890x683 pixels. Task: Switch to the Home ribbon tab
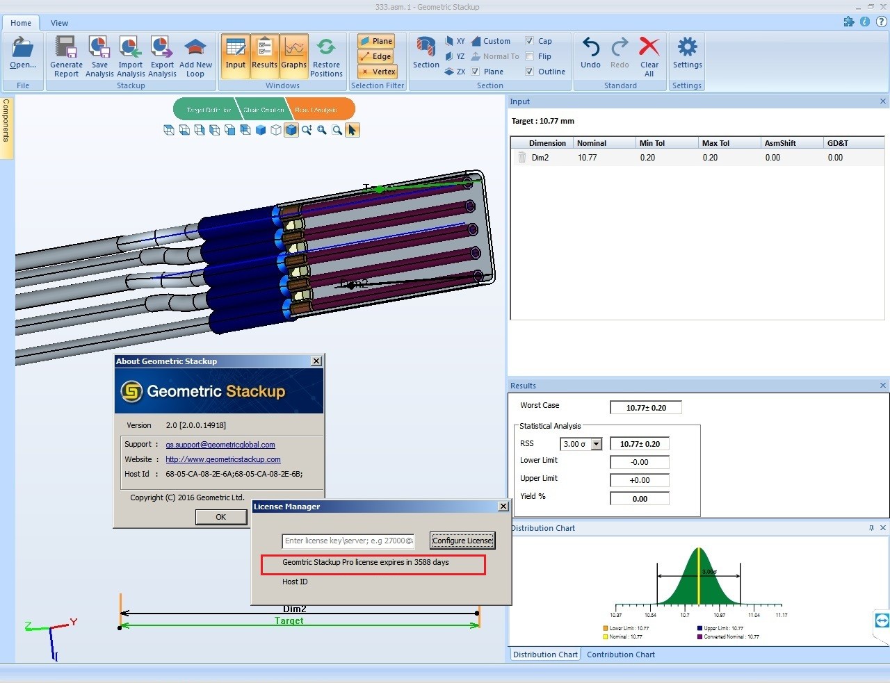[x=21, y=23]
